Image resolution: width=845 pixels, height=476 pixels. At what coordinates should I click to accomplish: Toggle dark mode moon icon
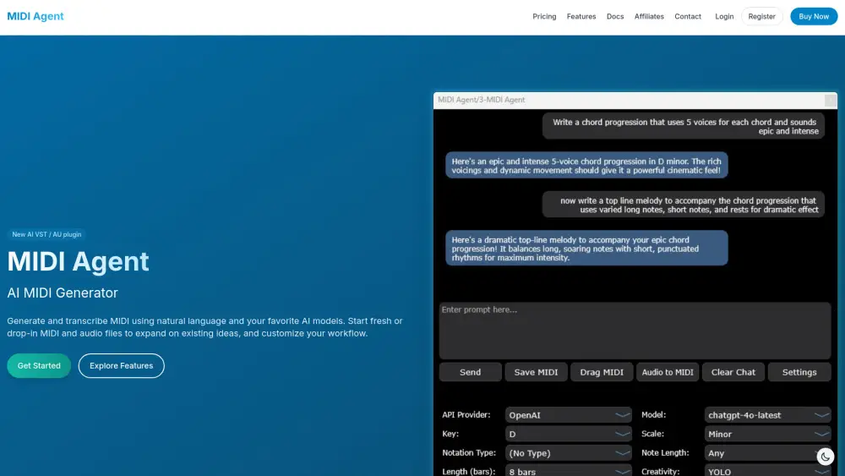(x=825, y=457)
